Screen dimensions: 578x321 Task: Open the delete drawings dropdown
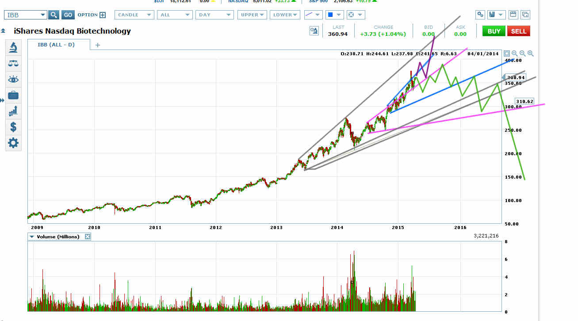tap(355, 15)
